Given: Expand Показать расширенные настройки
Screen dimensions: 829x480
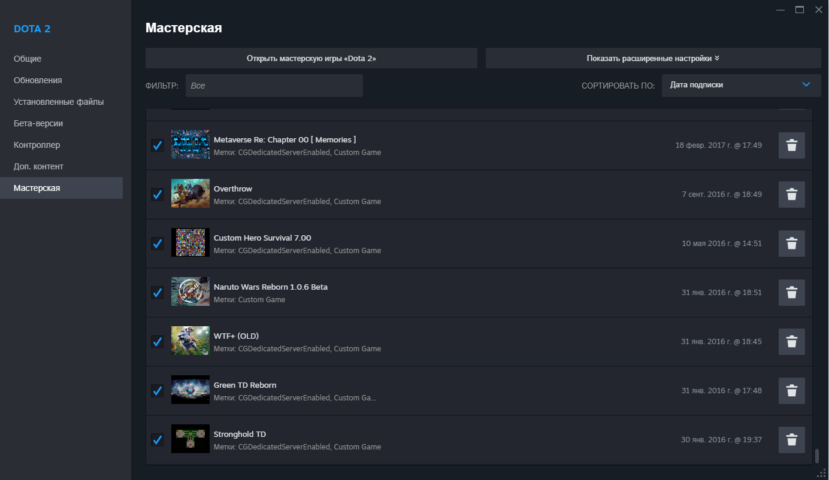Looking at the screenshot, I should (653, 59).
